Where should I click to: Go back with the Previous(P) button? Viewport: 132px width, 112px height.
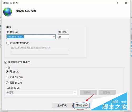click(62, 105)
